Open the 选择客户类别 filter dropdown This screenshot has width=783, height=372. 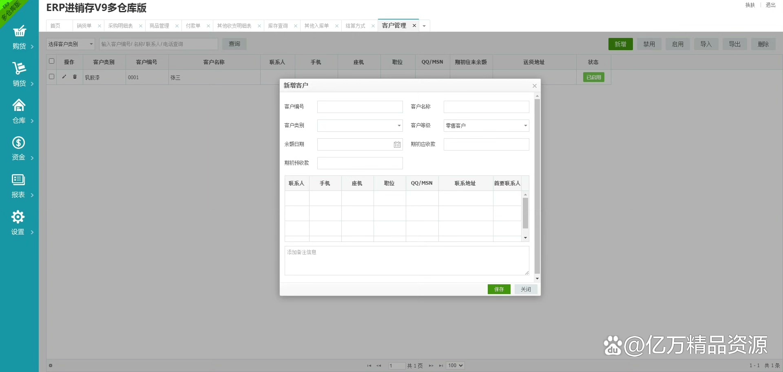[71, 44]
